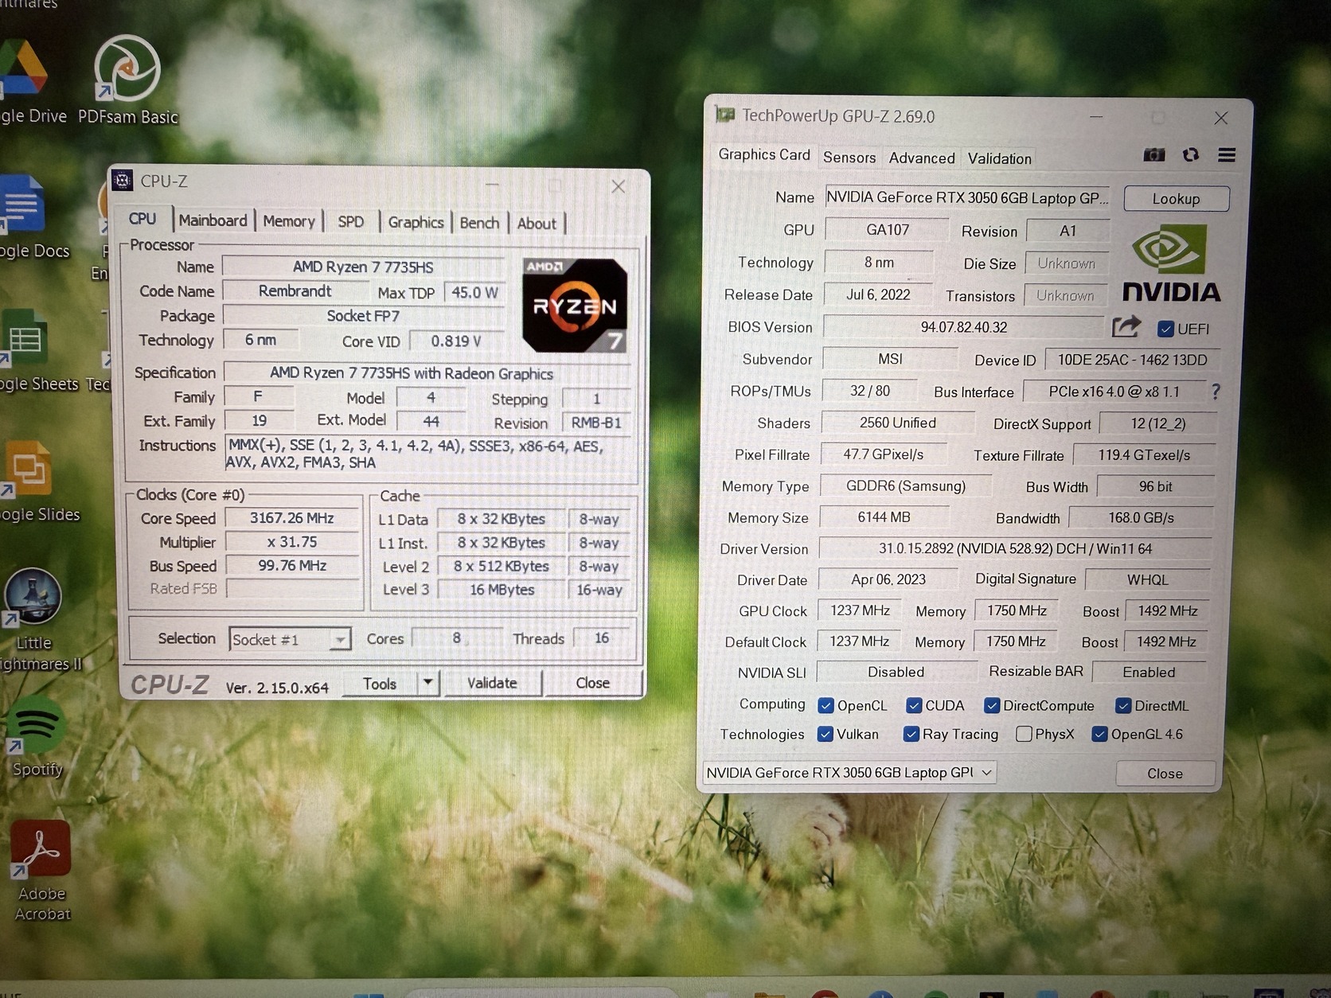Click the Close button in CPU-Z
The image size is (1331, 998).
[593, 683]
